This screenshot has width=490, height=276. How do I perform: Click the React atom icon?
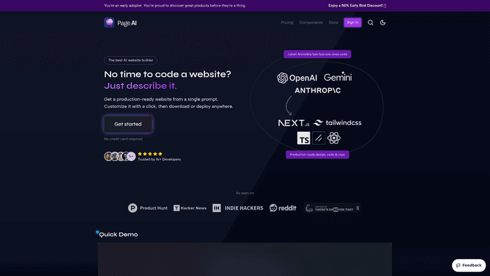(x=334, y=138)
